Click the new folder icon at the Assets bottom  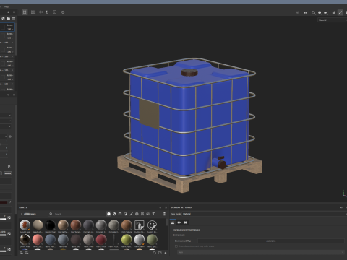click(x=160, y=253)
